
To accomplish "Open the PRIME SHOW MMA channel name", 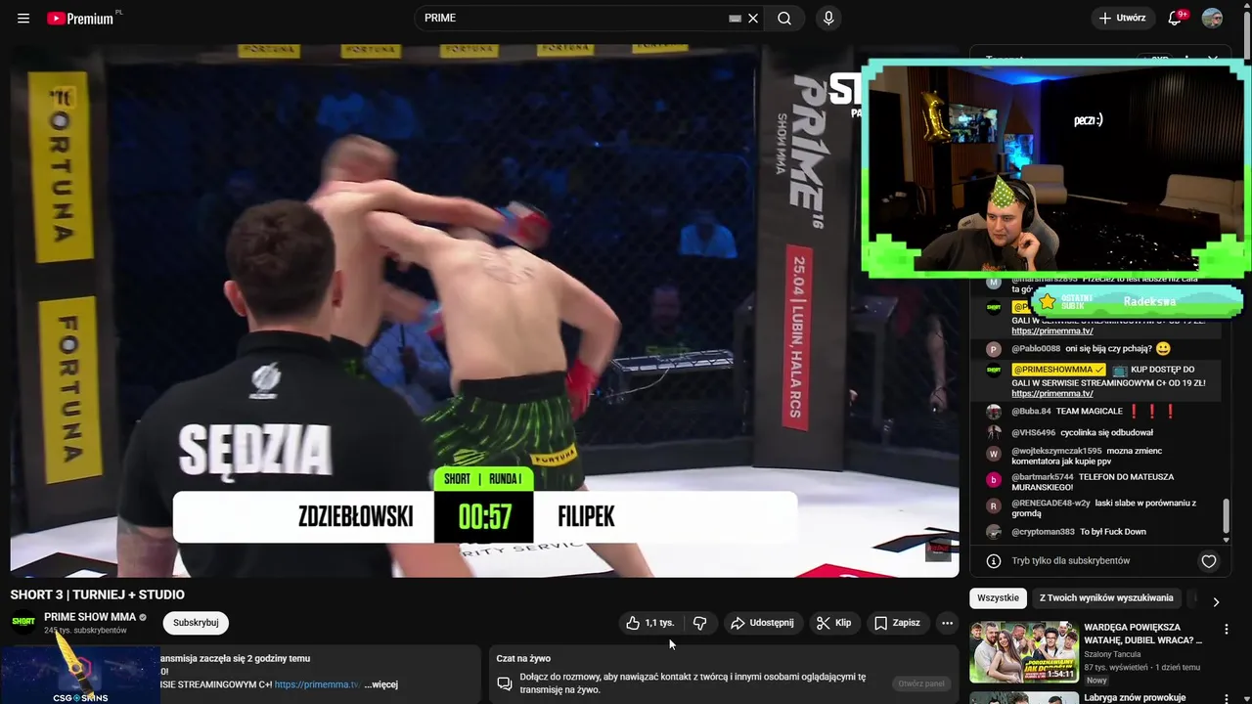I will pos(90,617).
